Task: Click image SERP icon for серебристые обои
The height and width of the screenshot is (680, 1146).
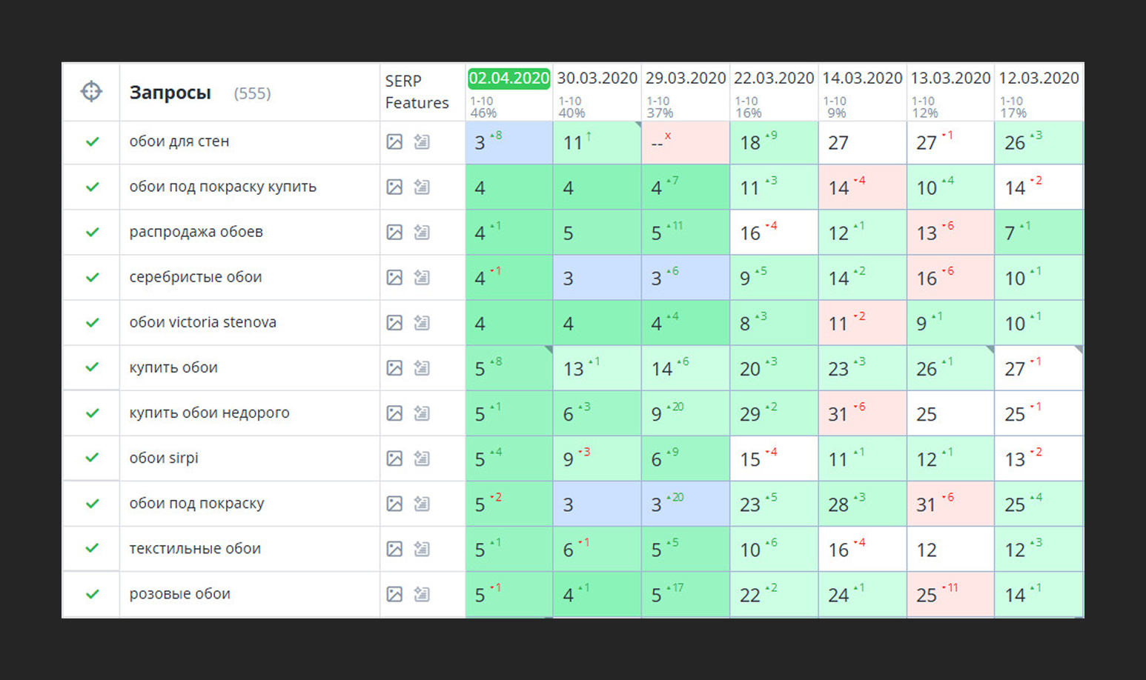Action: tap(394, 277)
